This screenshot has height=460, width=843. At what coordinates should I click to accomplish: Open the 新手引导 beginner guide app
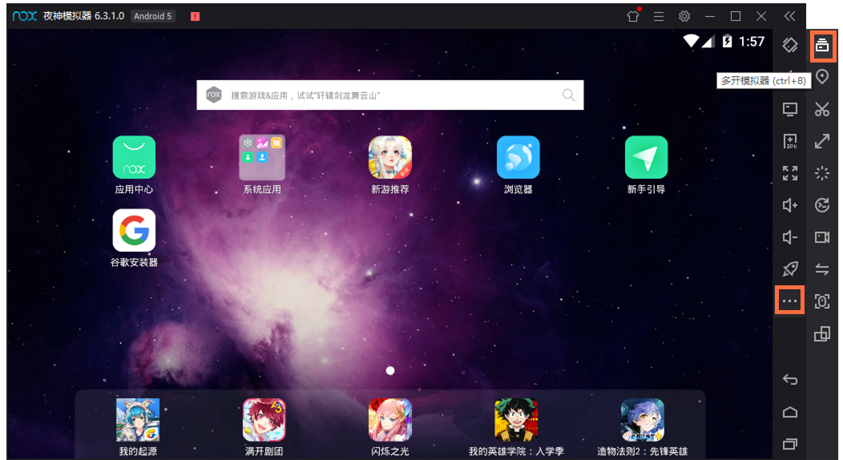coord(646,164)
